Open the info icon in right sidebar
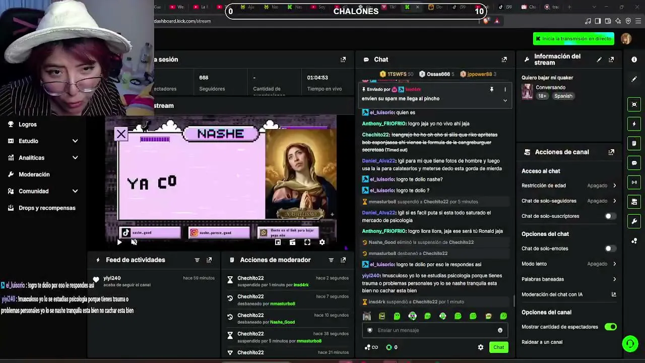The width and height of the screenshot is (645, 363). point(634,59)
